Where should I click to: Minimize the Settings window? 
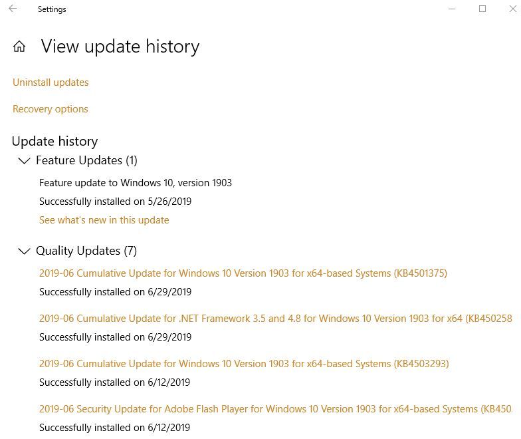452,9
